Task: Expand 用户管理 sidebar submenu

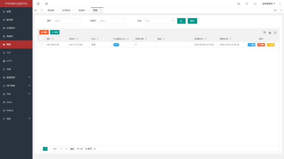Action: click(16, 86)
